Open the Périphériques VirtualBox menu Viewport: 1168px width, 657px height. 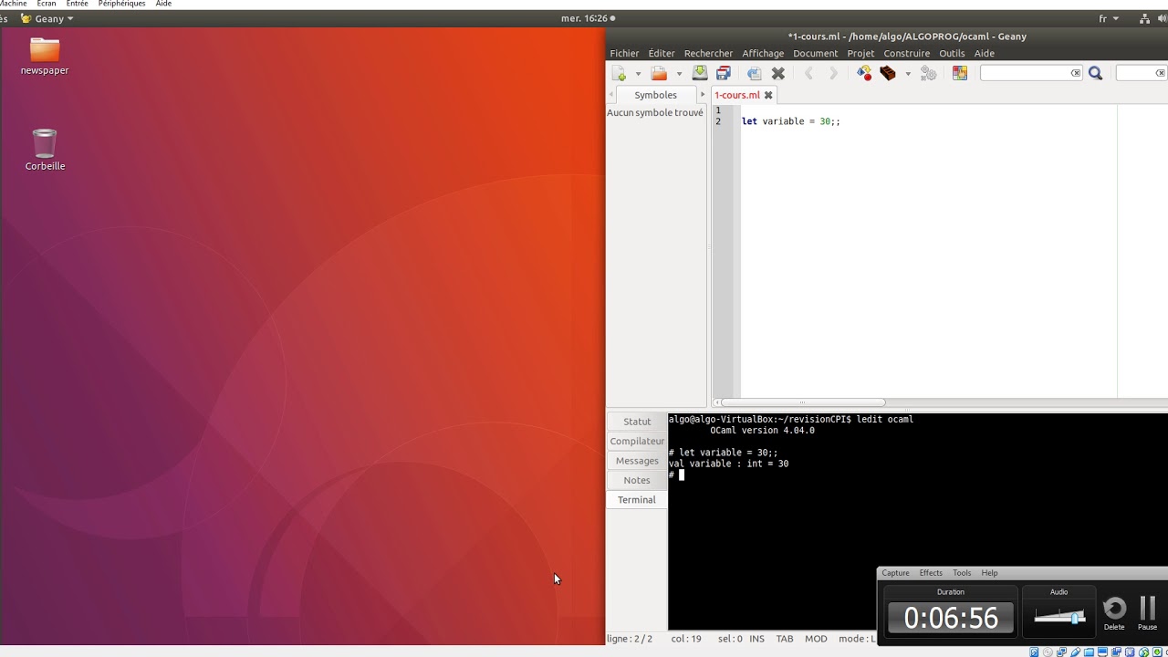(x=121, y=4)
